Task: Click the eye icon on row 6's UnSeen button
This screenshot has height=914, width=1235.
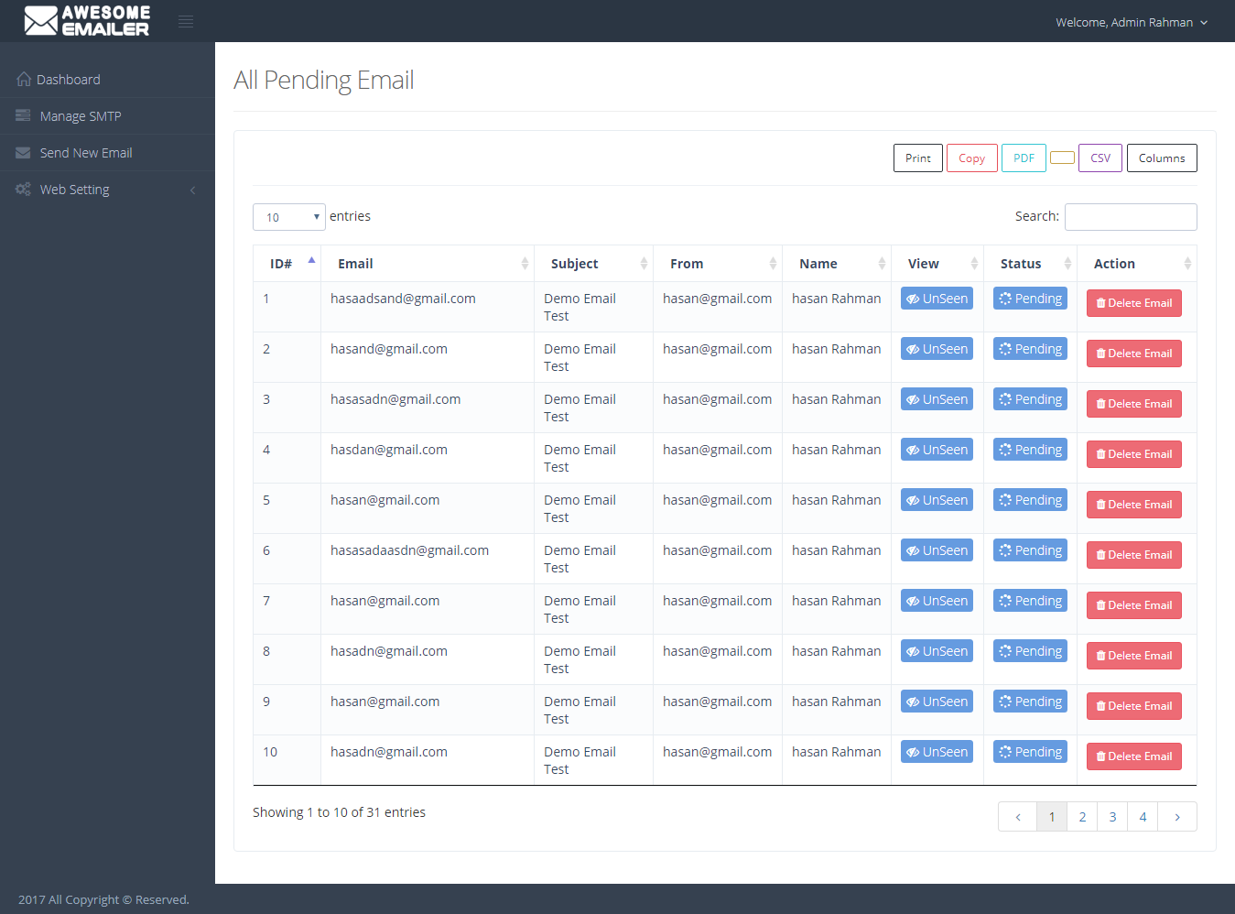Action: click(x=915, y=549)
